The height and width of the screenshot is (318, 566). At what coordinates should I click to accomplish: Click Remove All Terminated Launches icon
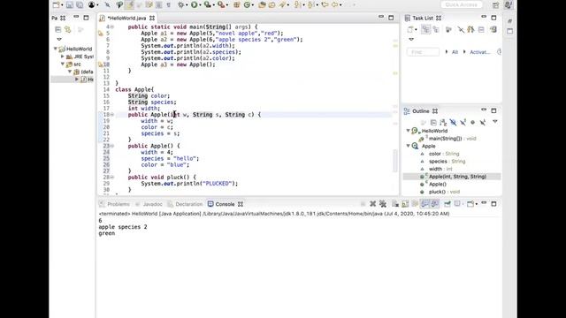383,204
